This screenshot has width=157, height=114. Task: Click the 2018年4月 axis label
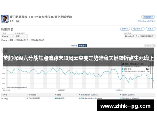(x=6, y=90)
